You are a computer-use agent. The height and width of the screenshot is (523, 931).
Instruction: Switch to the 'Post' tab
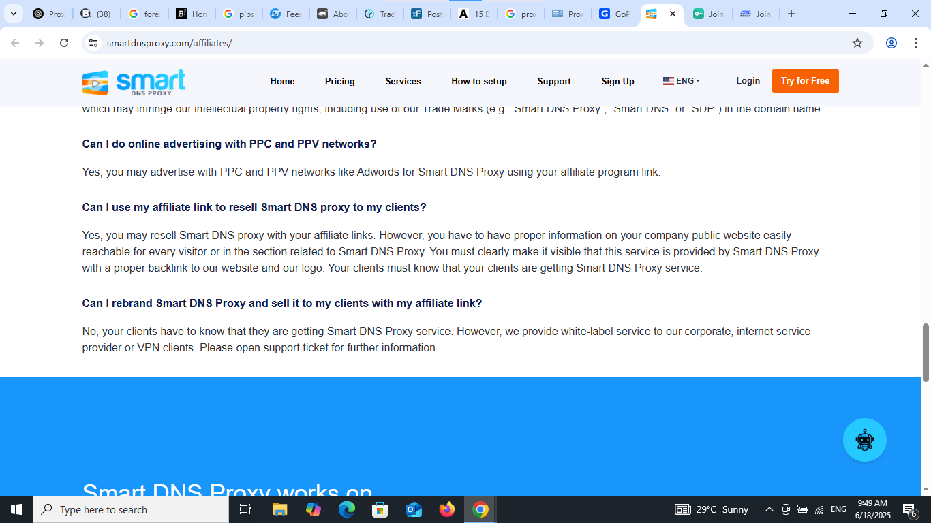point(427,14)
